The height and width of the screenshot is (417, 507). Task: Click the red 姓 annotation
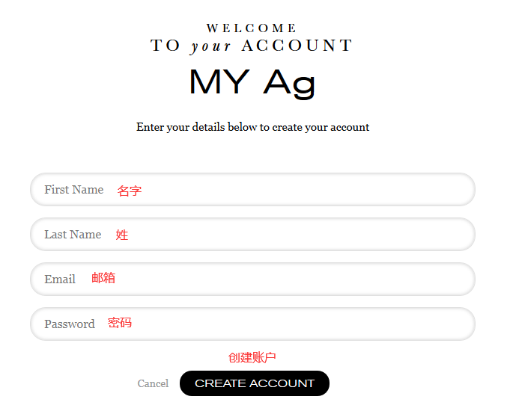point(122,235)
